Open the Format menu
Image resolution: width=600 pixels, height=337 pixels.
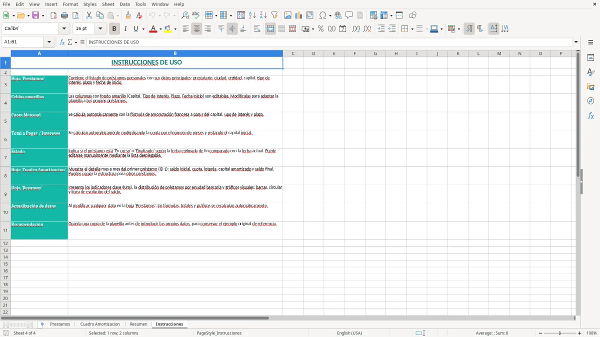70,4
